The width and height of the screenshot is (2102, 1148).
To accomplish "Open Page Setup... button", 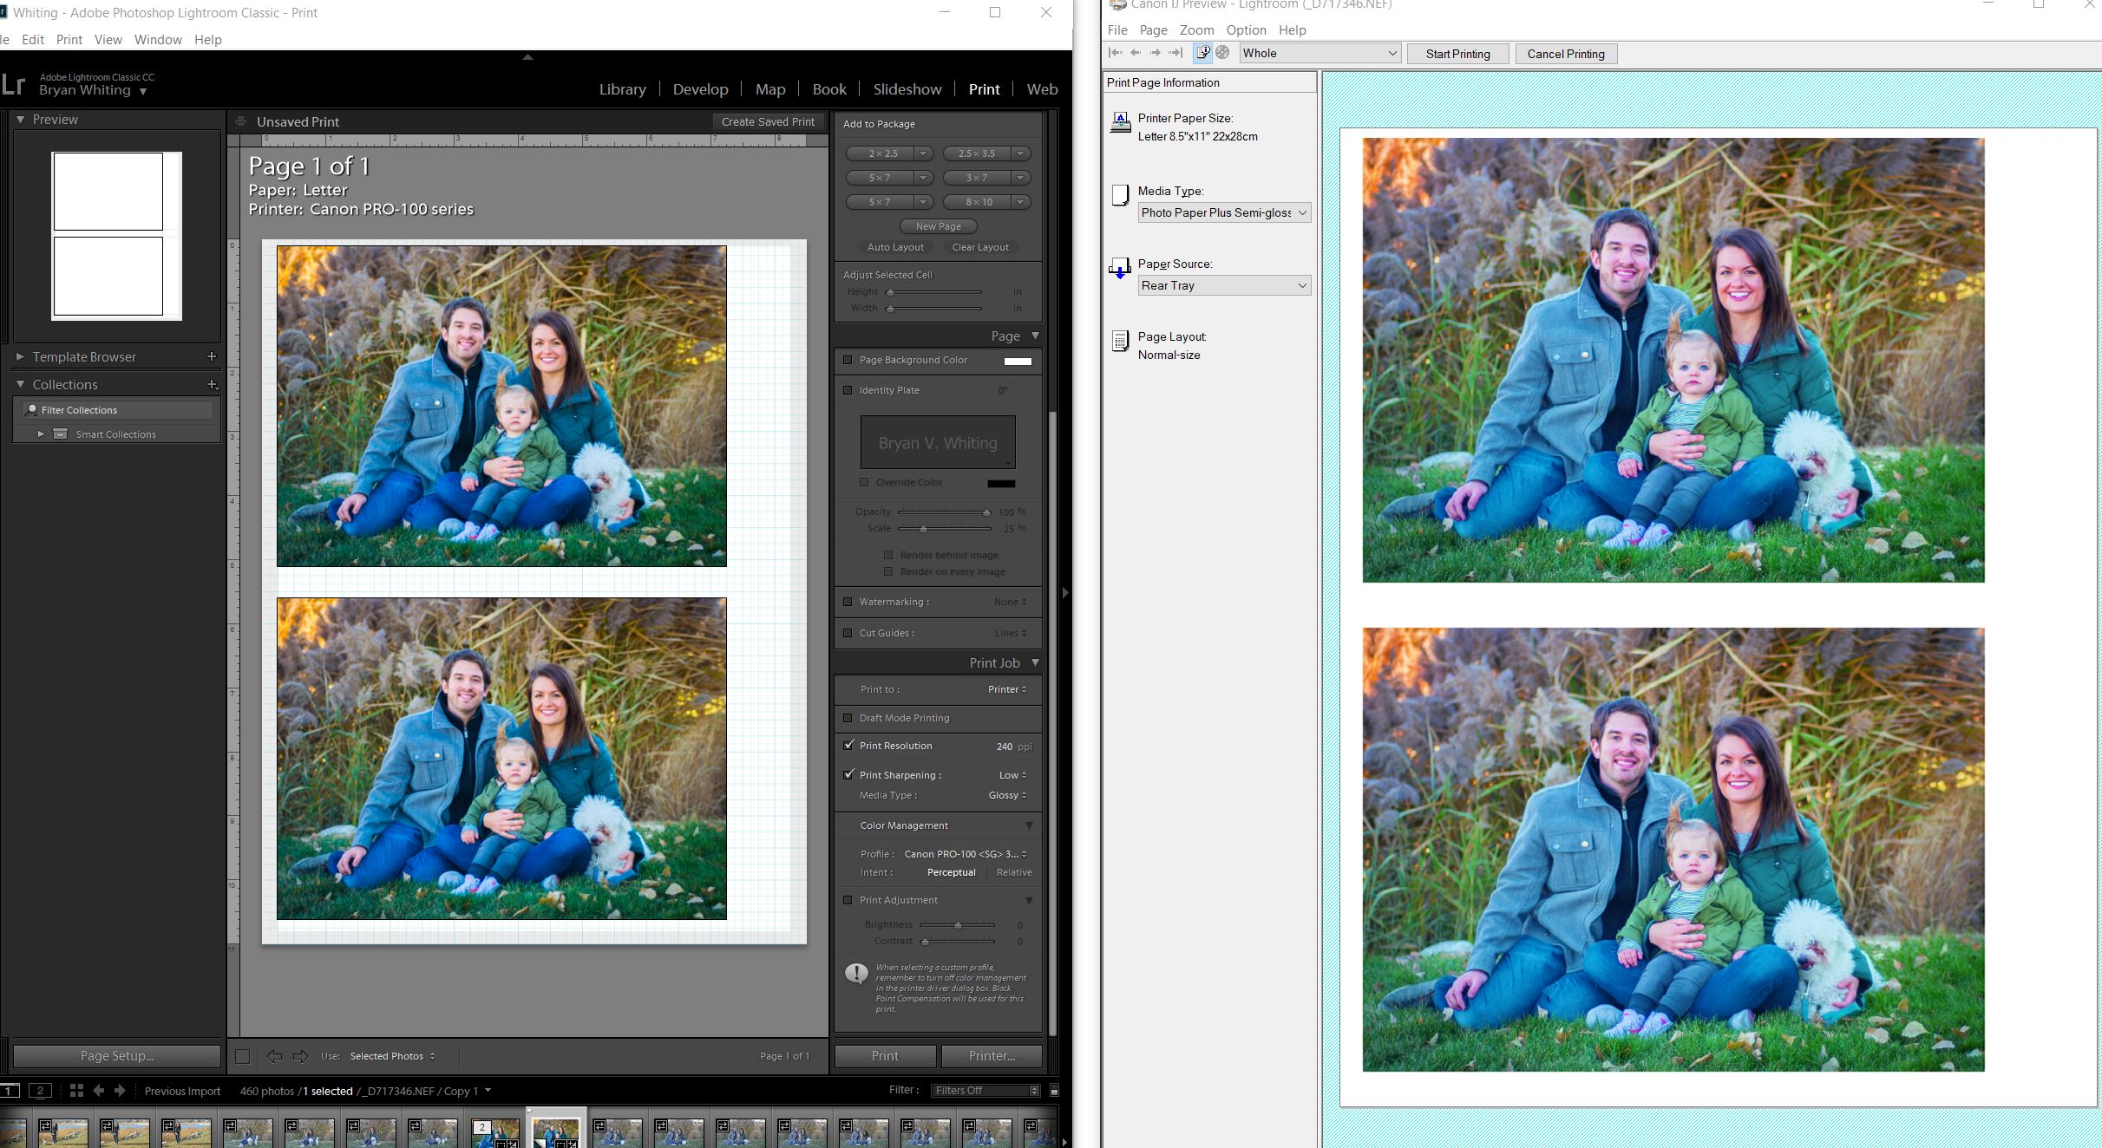I will (x=117, y=1055).
